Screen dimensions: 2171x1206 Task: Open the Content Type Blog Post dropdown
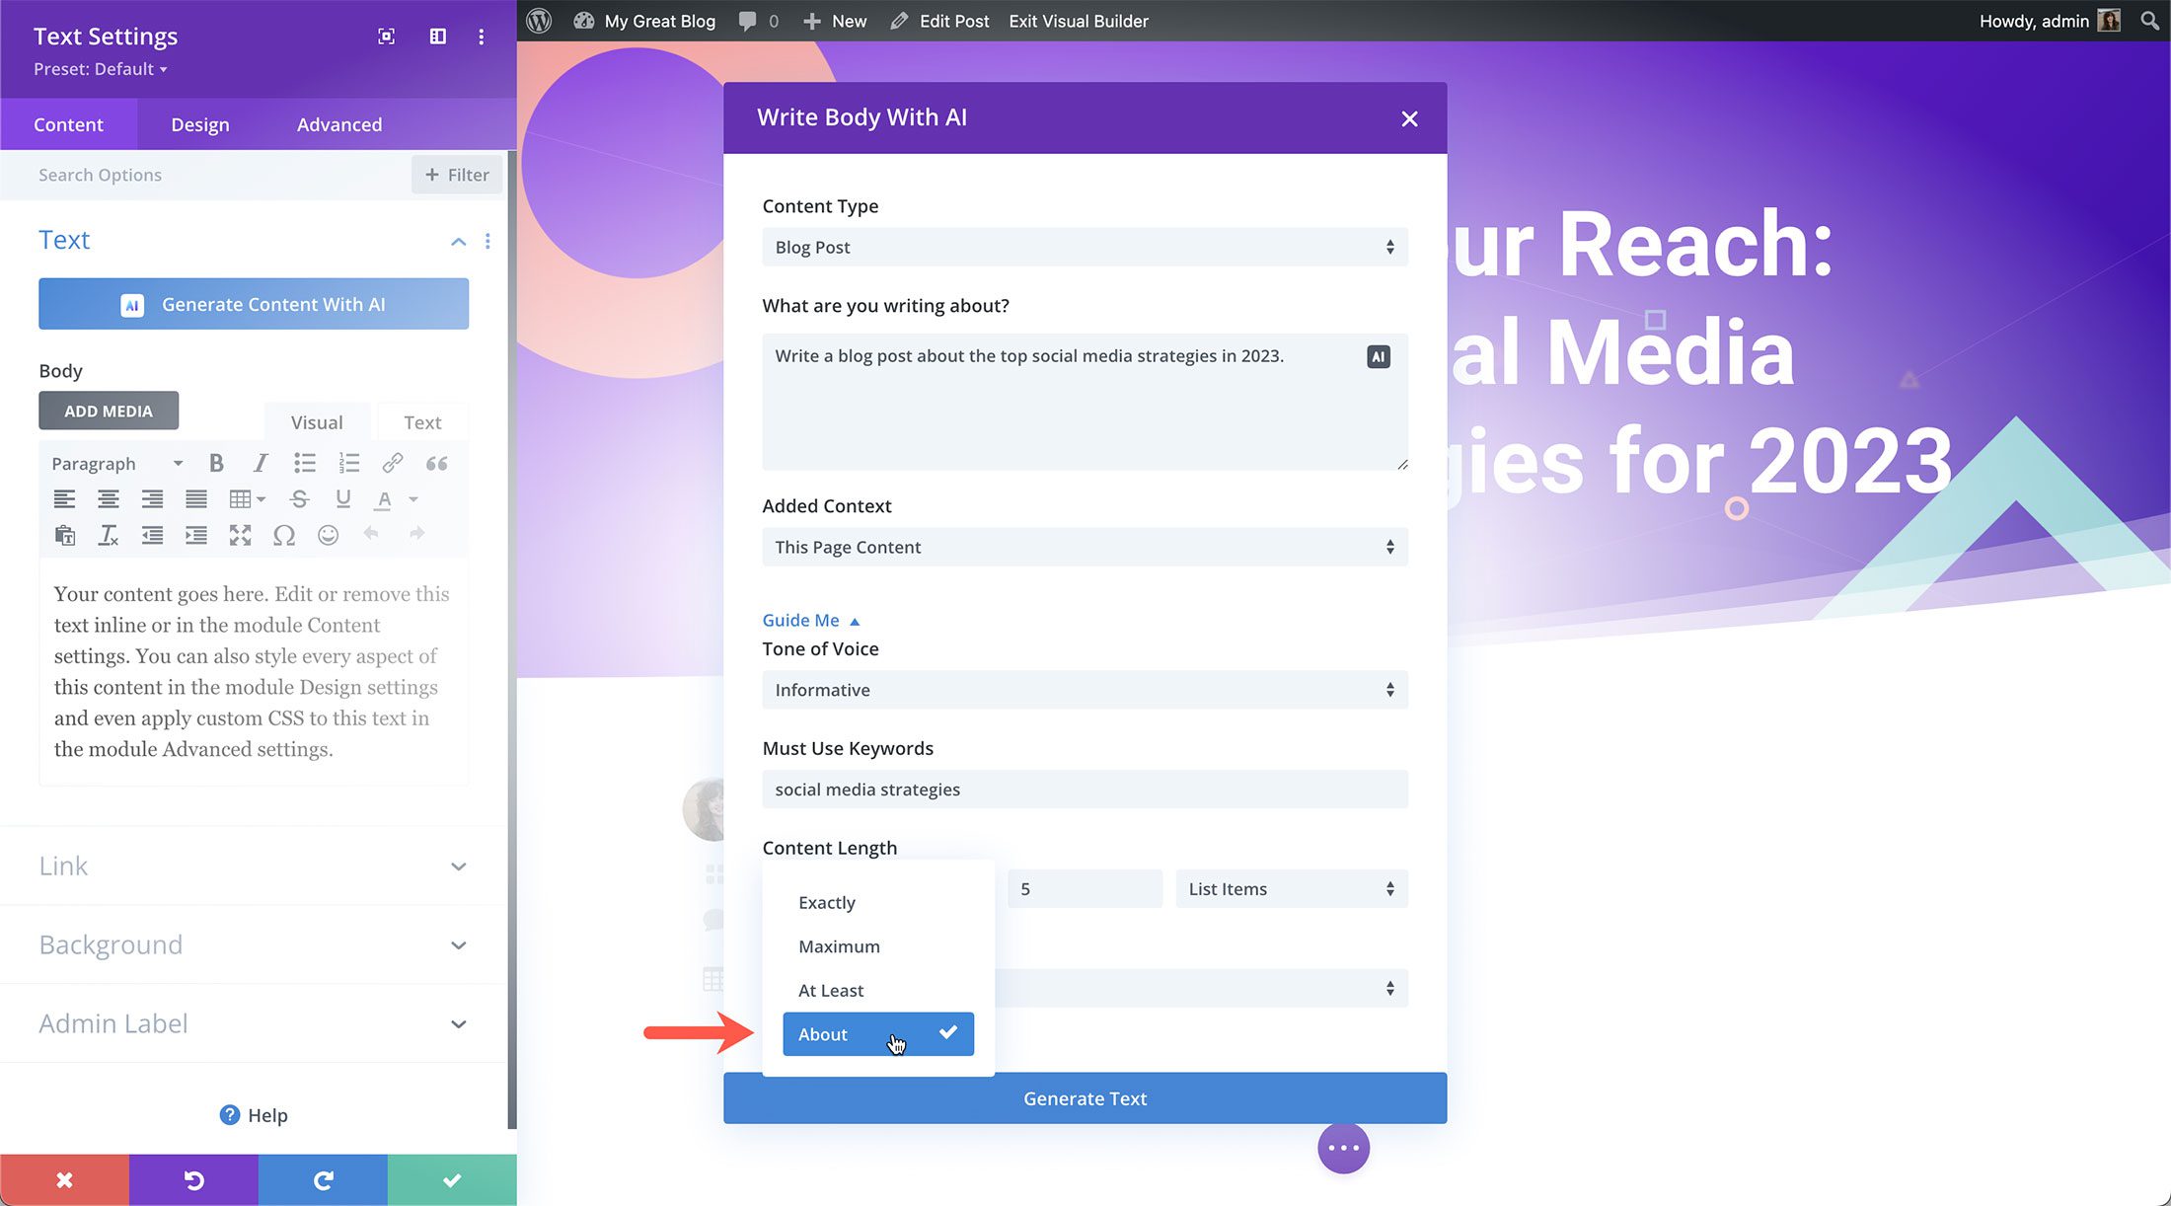click(x=1084, y=248)
